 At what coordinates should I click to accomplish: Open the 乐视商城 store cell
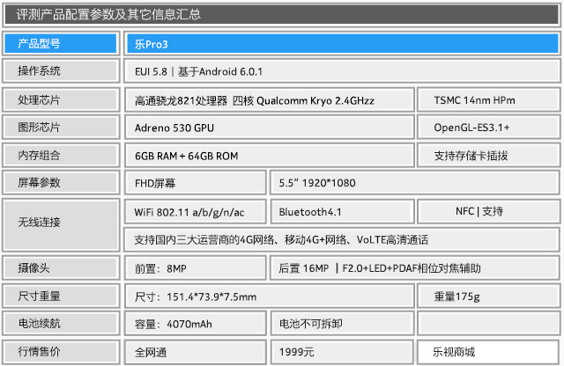coord(489,351)
